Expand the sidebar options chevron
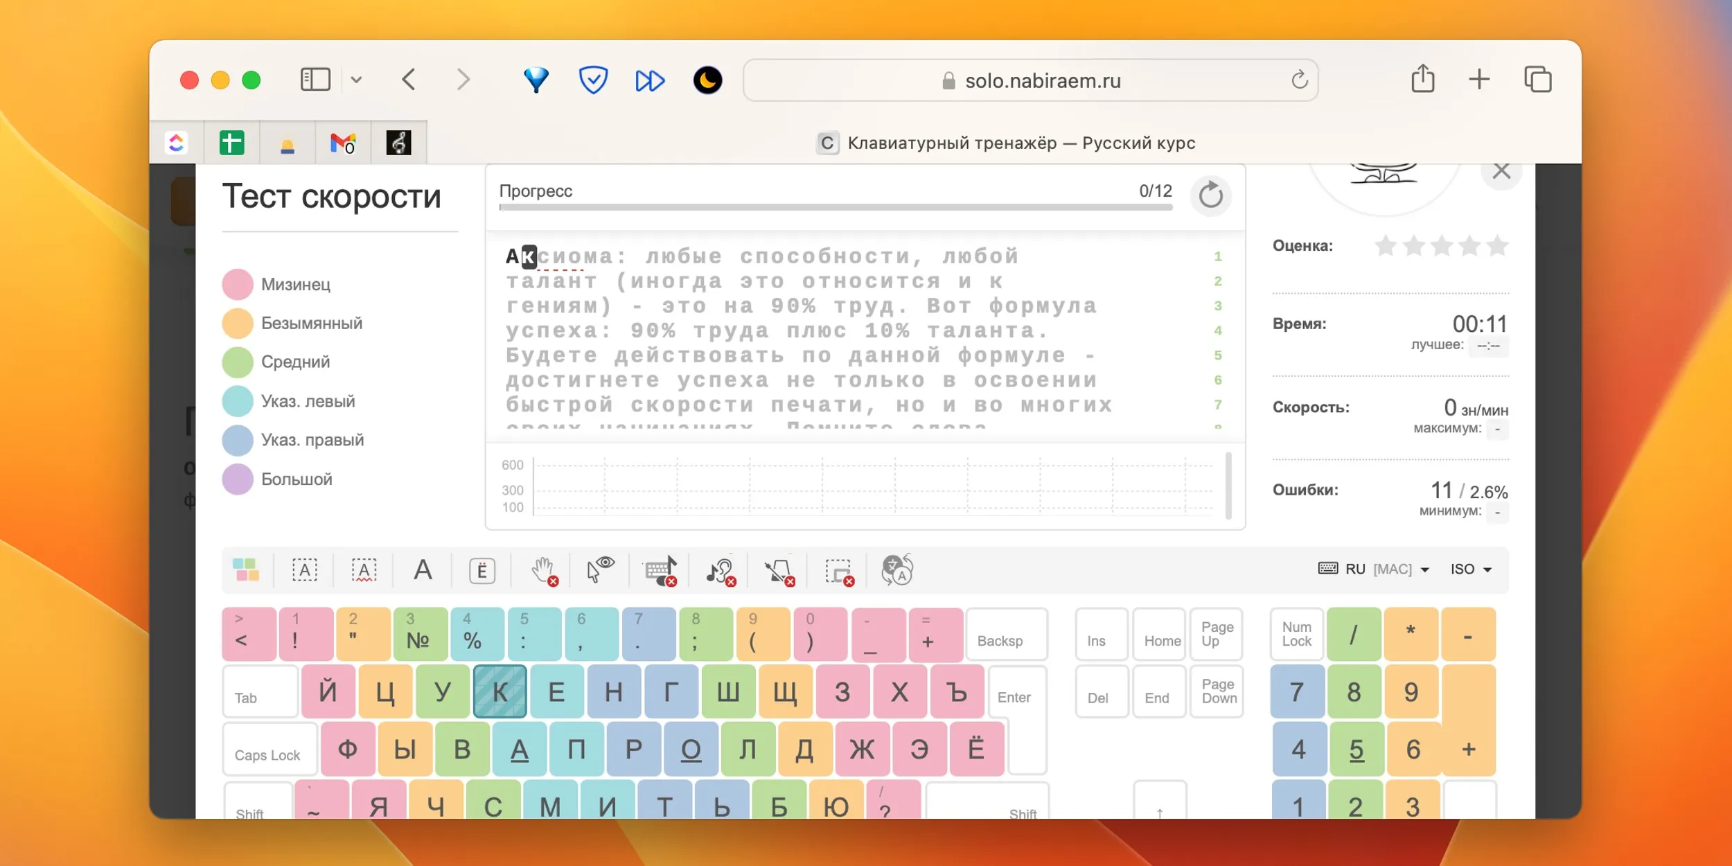Image resolution: width=1732 pixels, height=866 pixels. pos(356,80)
